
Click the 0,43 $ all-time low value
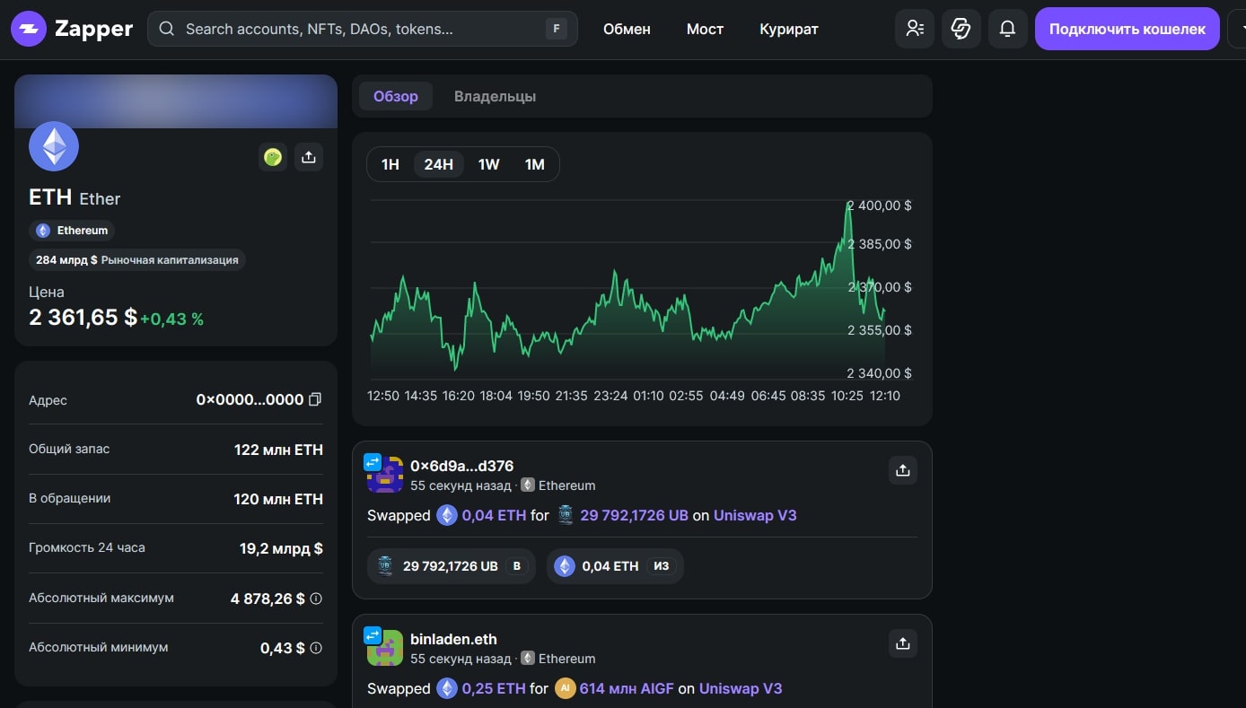point(283,648)
